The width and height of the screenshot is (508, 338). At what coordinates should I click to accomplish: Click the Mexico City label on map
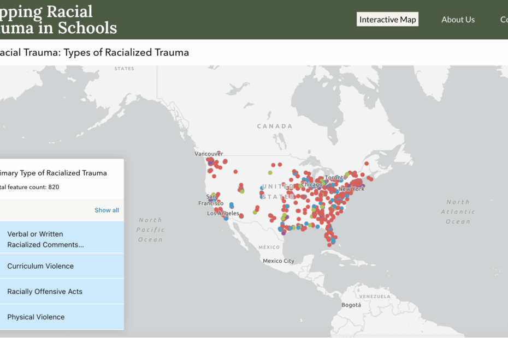[278, 261]
